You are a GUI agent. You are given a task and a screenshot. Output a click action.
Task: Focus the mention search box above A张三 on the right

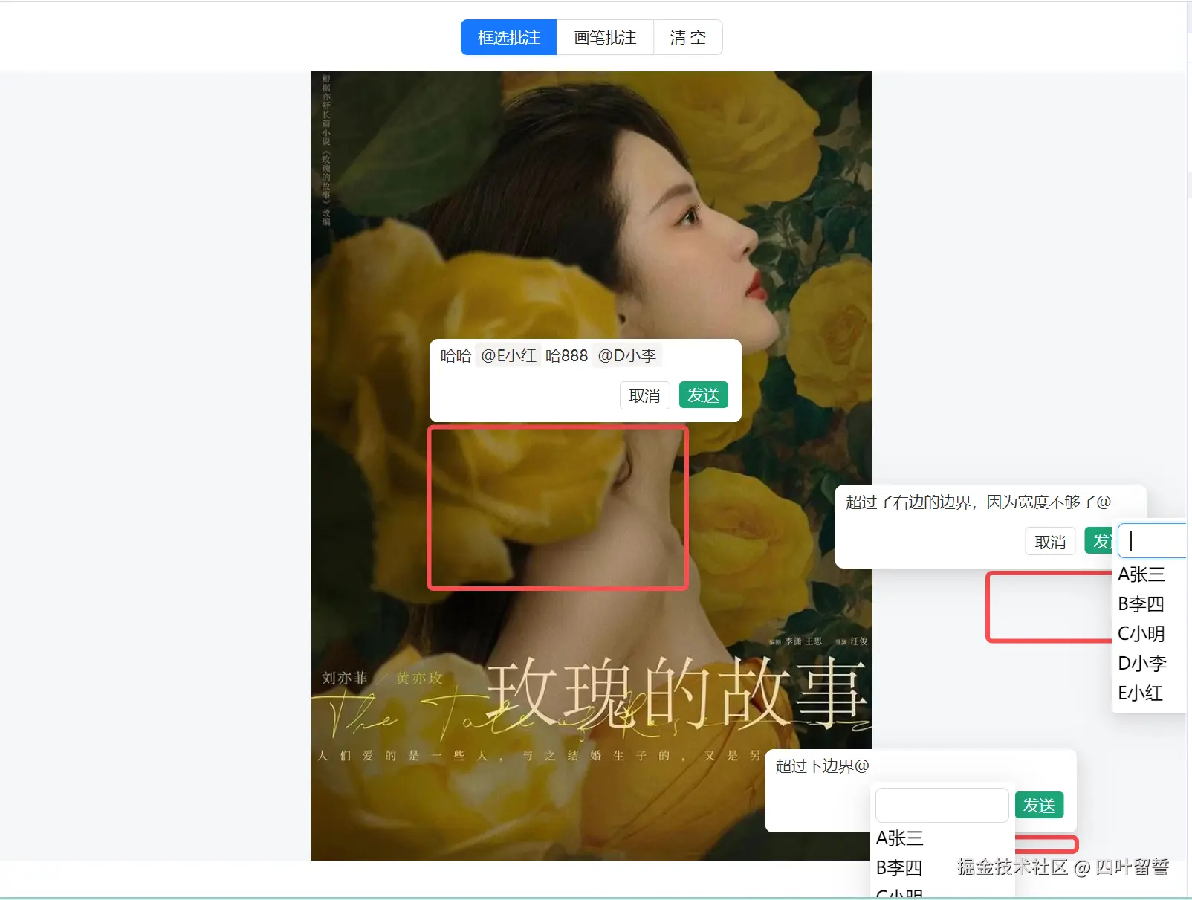coord(1152,540)
